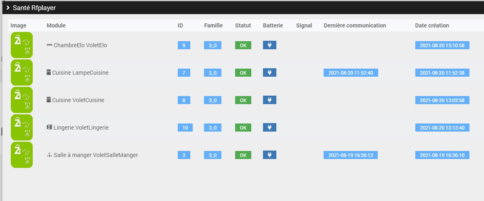Sort by the Batterie column header
The image size is (484, 201).
coord(273,25)
